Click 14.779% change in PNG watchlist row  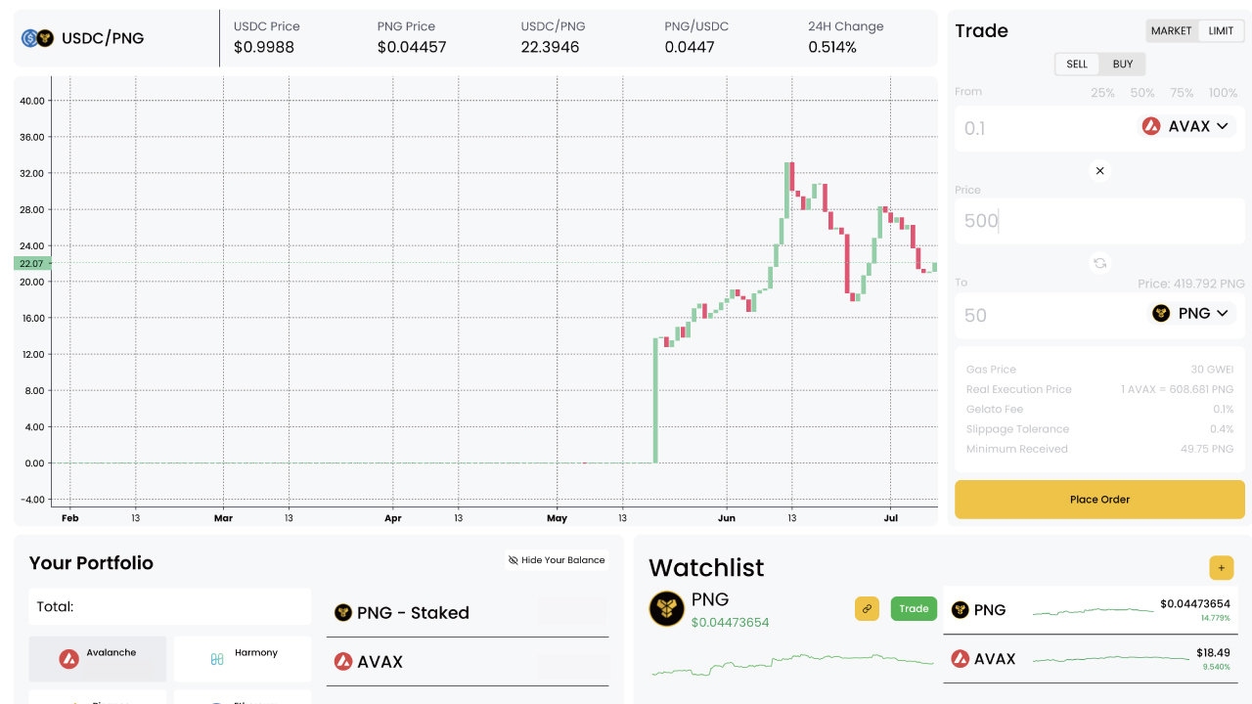(x=1216, y=618)
